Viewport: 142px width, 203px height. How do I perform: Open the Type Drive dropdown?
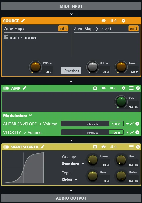(70, 180)
